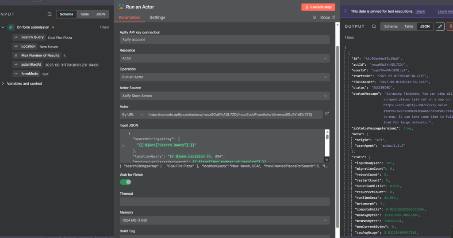This screenshot has width=453, height=238.
Task: Click the string type icon beside Search Query
Action: coord(16,37)
